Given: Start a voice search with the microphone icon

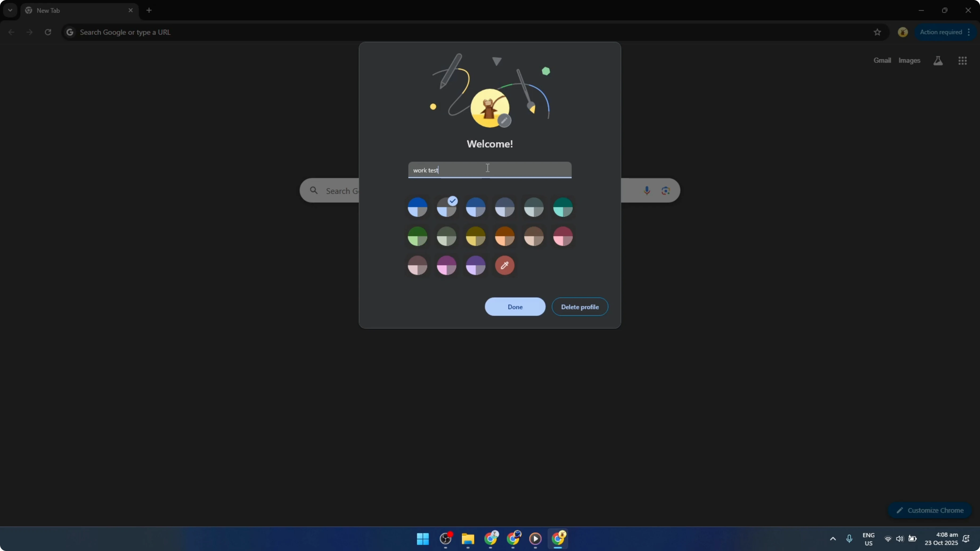Looking at the screenshot, I should 647,190.
